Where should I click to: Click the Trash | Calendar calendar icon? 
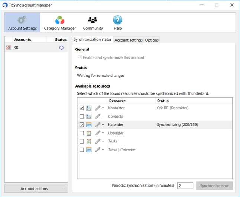89,150
